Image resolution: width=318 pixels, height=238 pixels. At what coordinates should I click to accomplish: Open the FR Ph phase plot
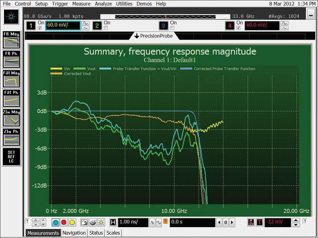click(x=11, y=59)
